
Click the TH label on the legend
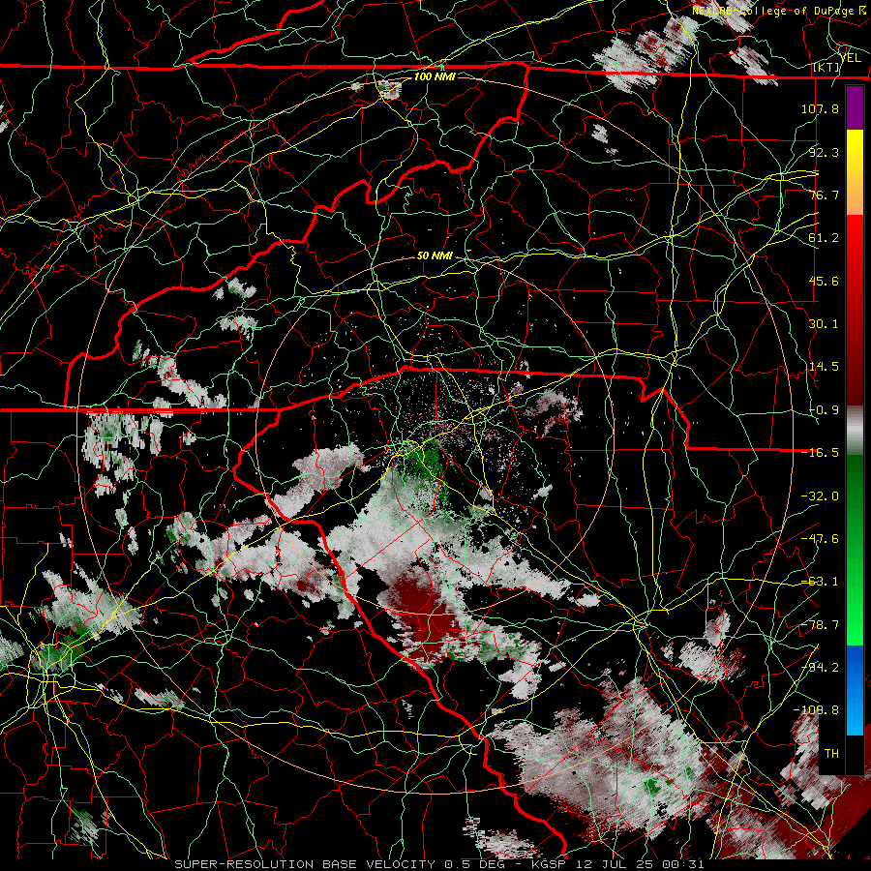(x=831, y=754)
